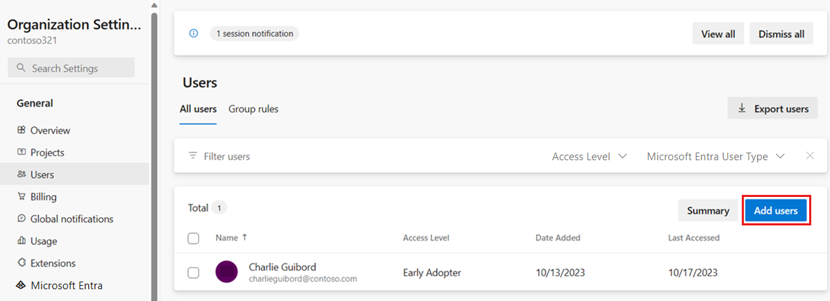The height and width of the screenshot is (301, 830).
Task: Click the Search Settings input field
Action: (x=71, y=68)
